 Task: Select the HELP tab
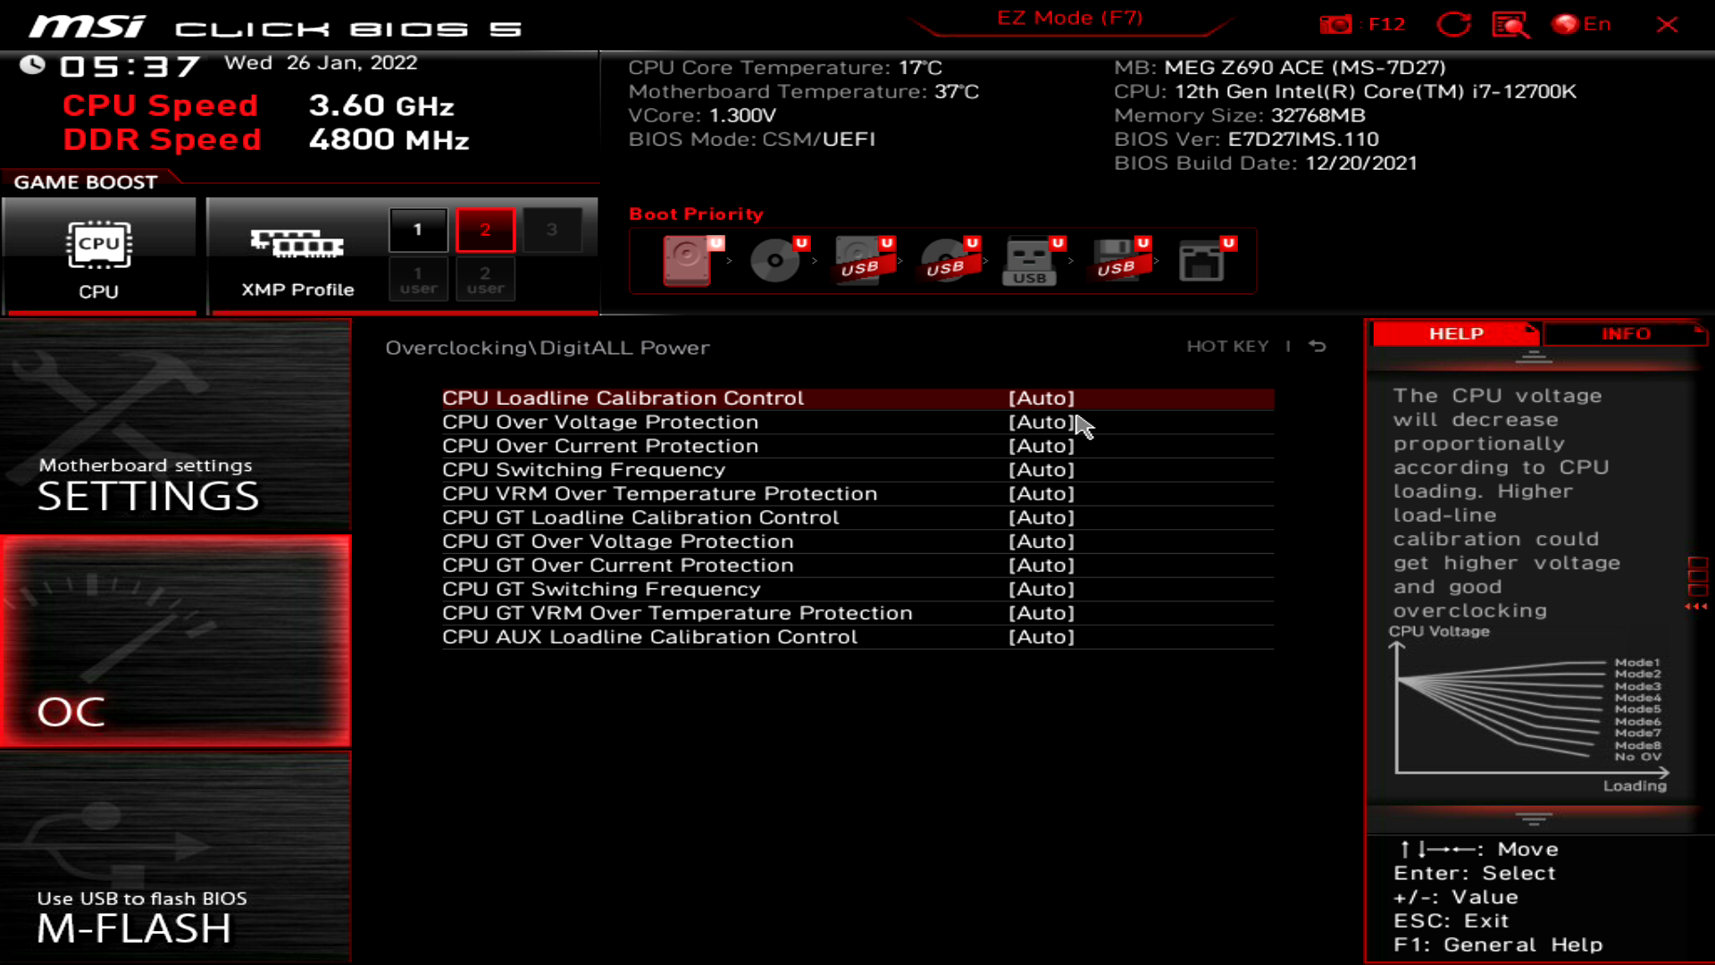pyautogui.click(x=1455, y=333)
